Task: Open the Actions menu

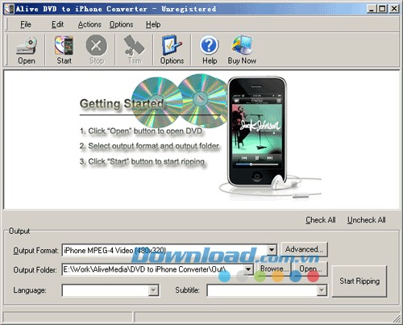Action: pos(89,24)
